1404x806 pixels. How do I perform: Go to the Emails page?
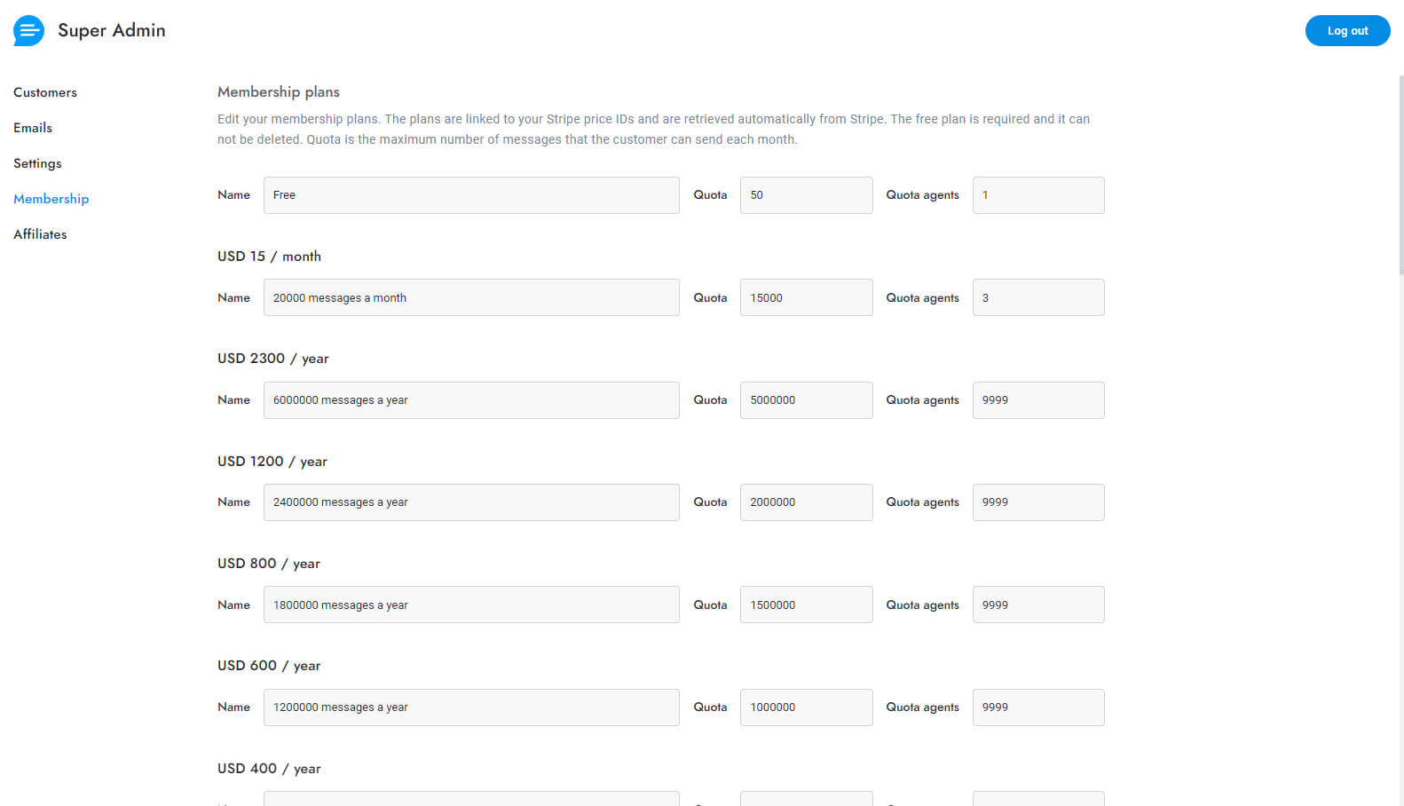[33, 128]
